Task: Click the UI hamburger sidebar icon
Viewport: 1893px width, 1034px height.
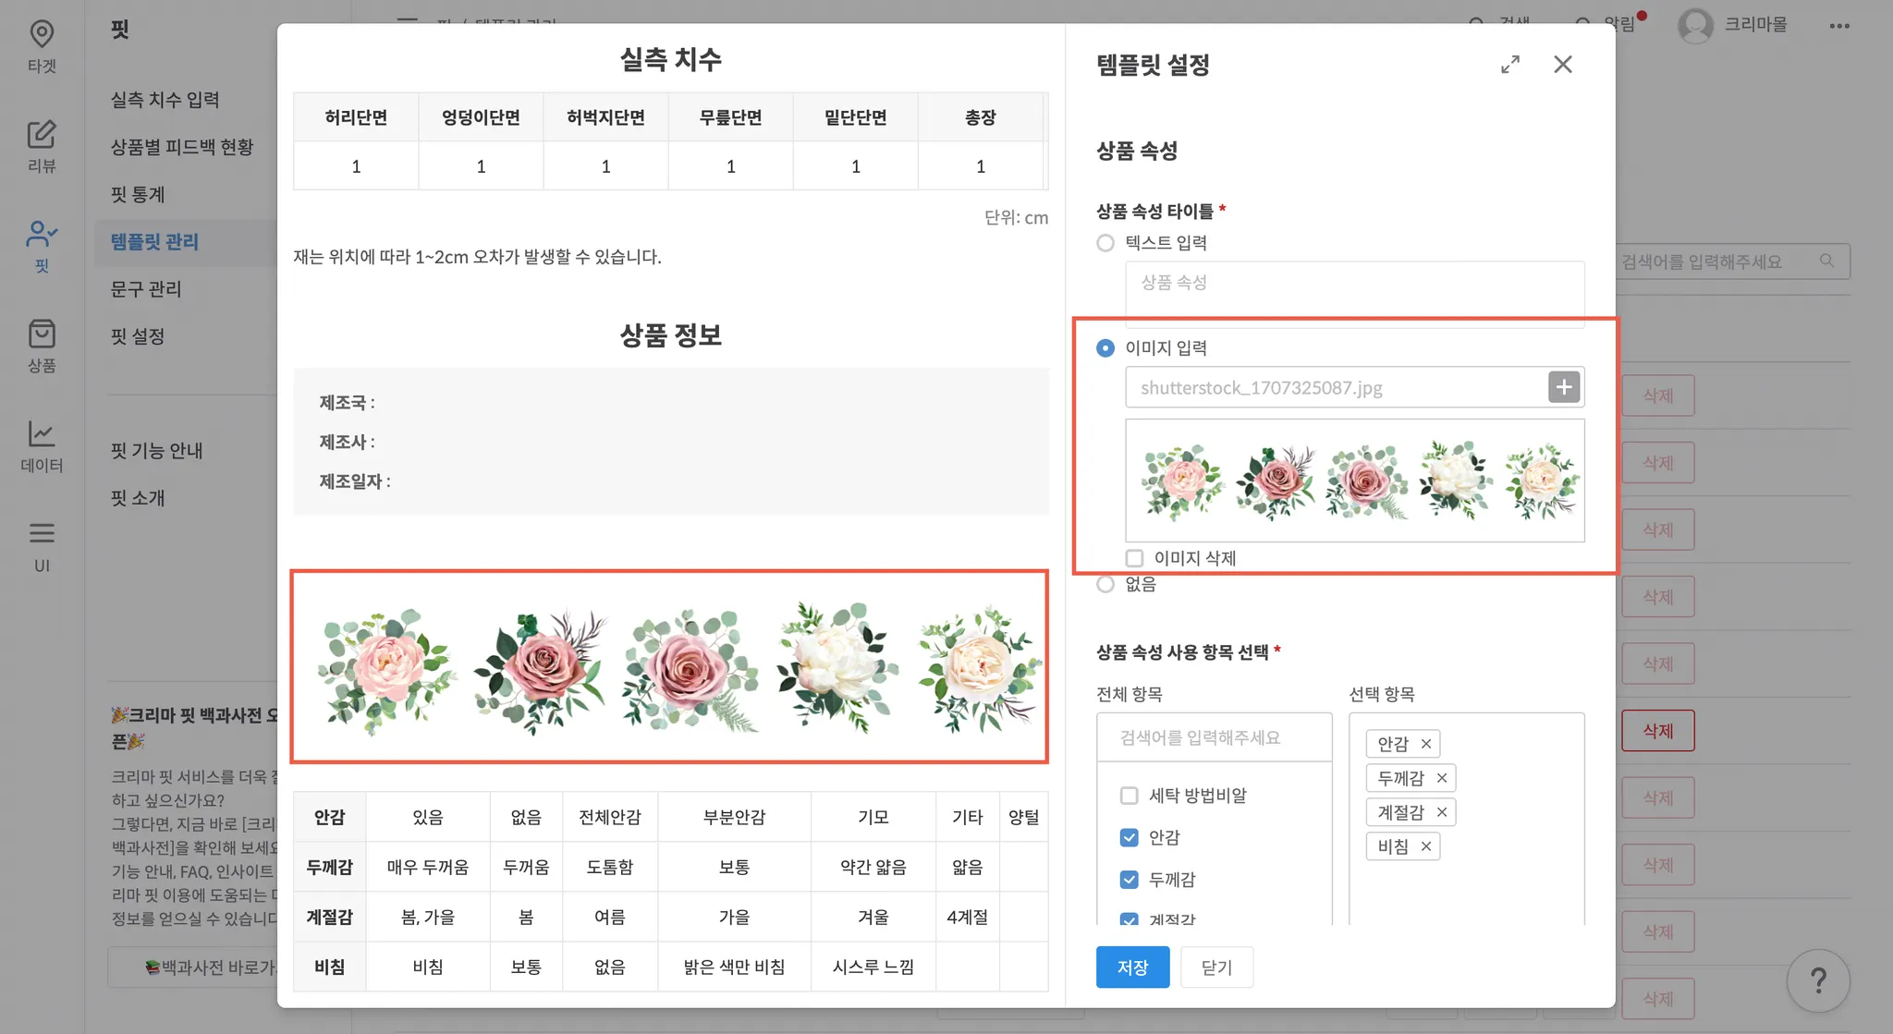Action: pyautogui.click(x=42, y=534)
